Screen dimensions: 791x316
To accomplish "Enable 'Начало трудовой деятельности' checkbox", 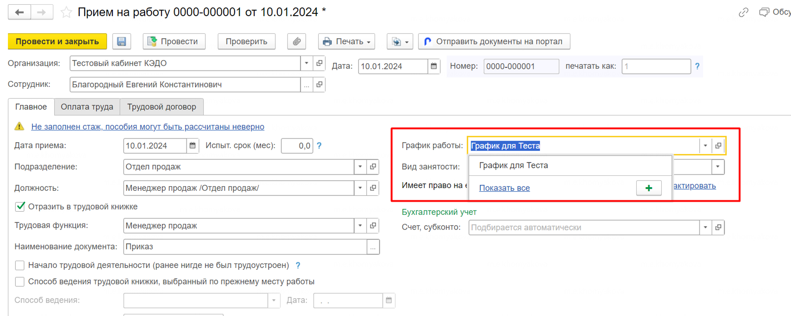I will coord(20,265).
